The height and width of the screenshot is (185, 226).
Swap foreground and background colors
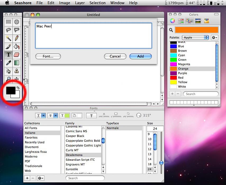click(x=18, y=88)
